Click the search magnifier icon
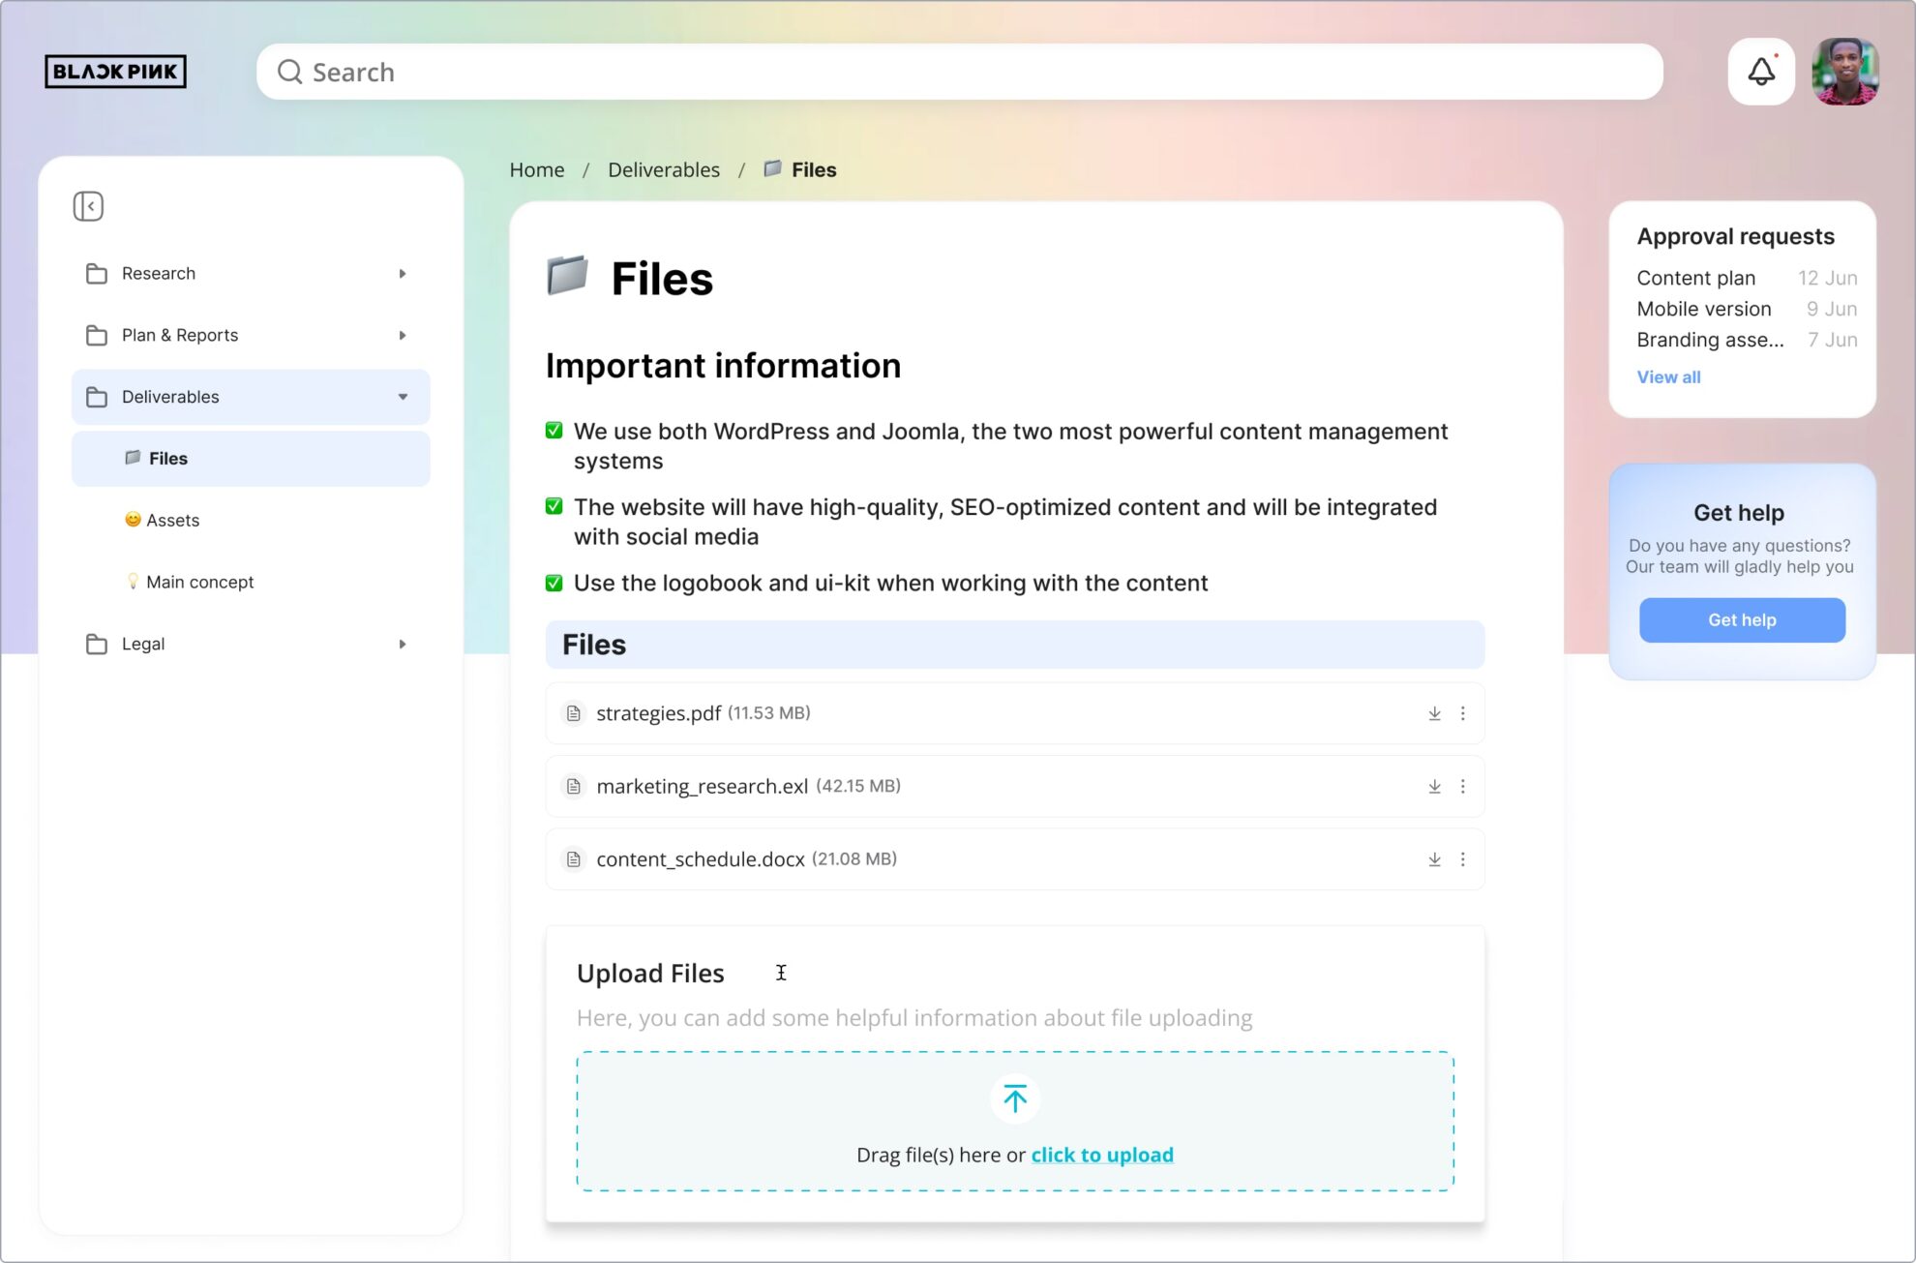1916x1263 pixels. point(289,72)
